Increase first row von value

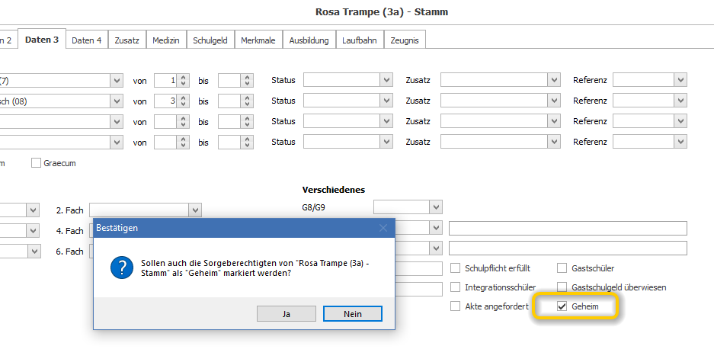pos(183,78)
